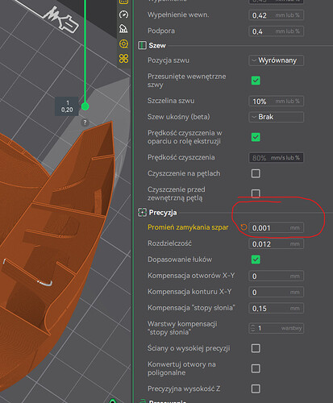Click the Rozdzielczość label
The height and width of the screenshot is (403, 333).
(169, 243)
